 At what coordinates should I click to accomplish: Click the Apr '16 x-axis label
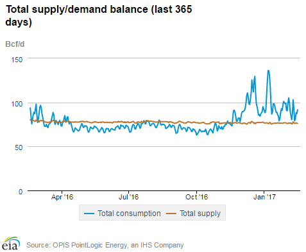(x=62, y=197)
